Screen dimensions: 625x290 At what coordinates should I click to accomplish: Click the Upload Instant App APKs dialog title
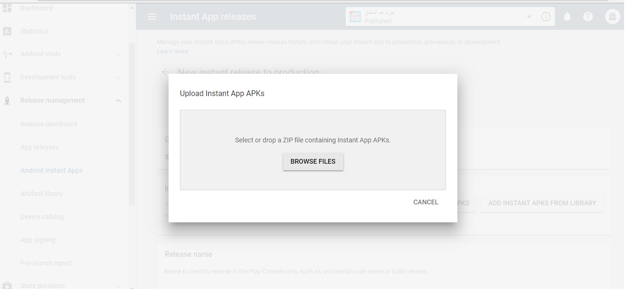(x=222, y=93)
